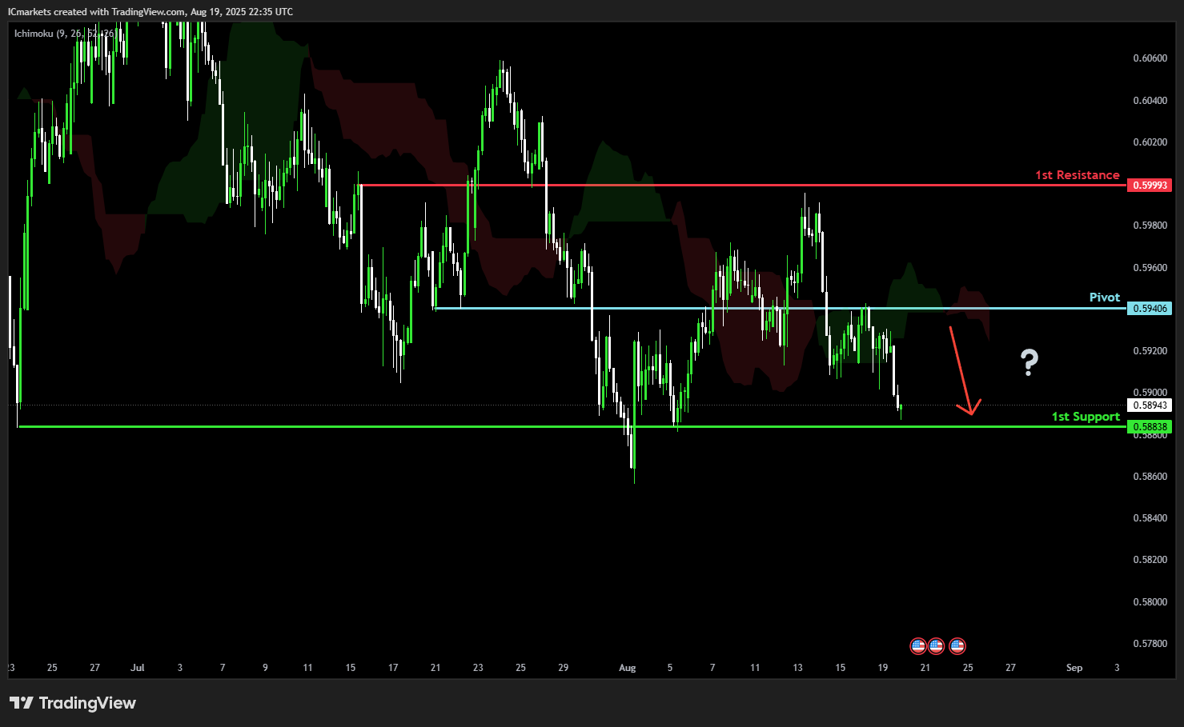
Task: Select the green 0.58838 support price tag
Action: pyautogui.click(x=1150, y=427)
